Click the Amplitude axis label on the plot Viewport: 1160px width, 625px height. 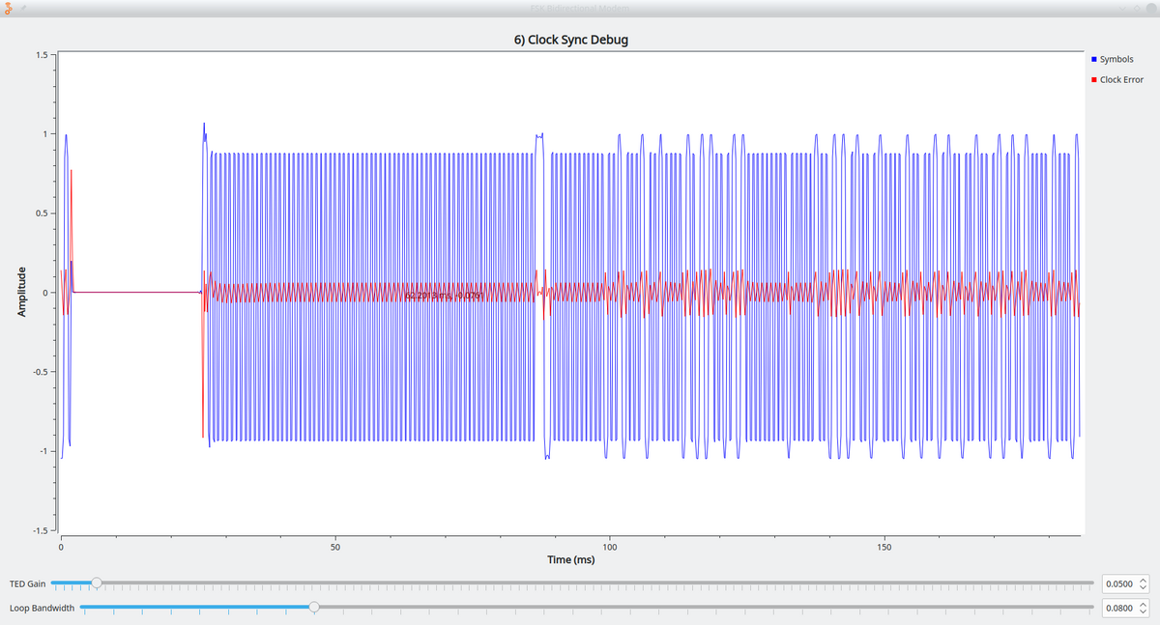(23, 292)
